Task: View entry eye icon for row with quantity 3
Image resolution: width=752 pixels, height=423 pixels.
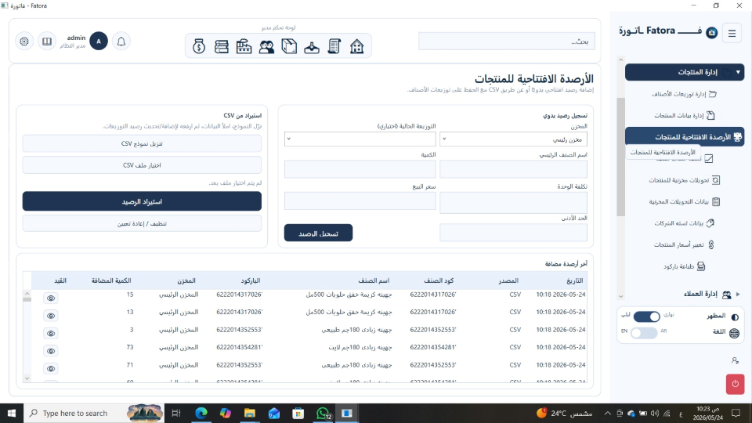Action: pos(50,334)
